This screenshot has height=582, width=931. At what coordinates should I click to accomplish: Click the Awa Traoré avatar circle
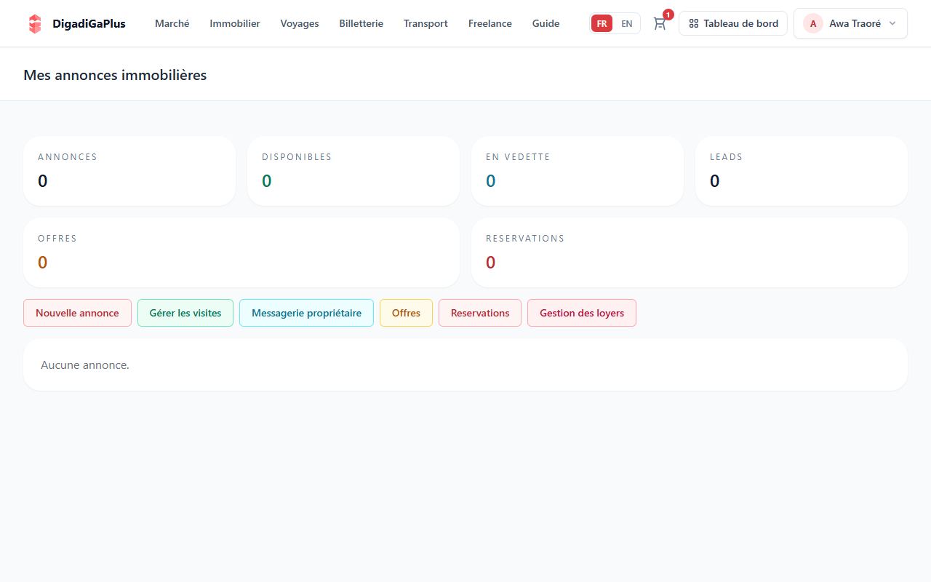(x=813, y=23)
